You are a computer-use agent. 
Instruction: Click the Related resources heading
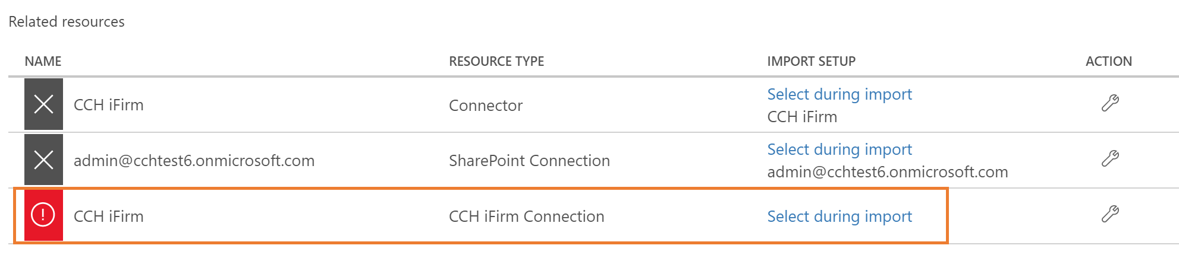click(x=67, y=22)
